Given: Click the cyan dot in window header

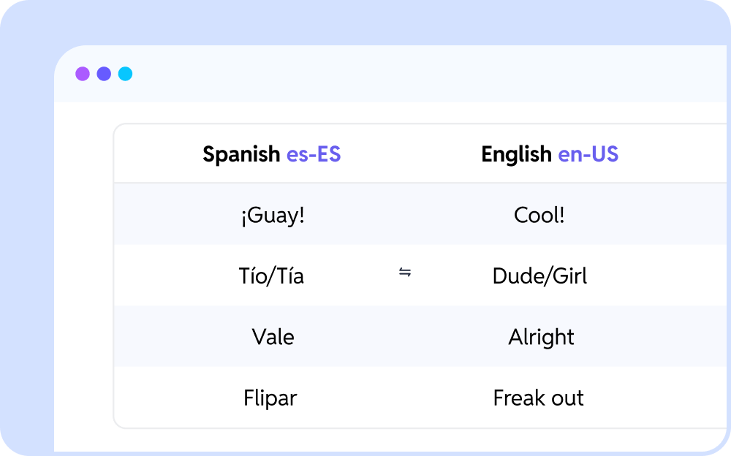Looking at the screenshot, I should click(x=126, y=74).
